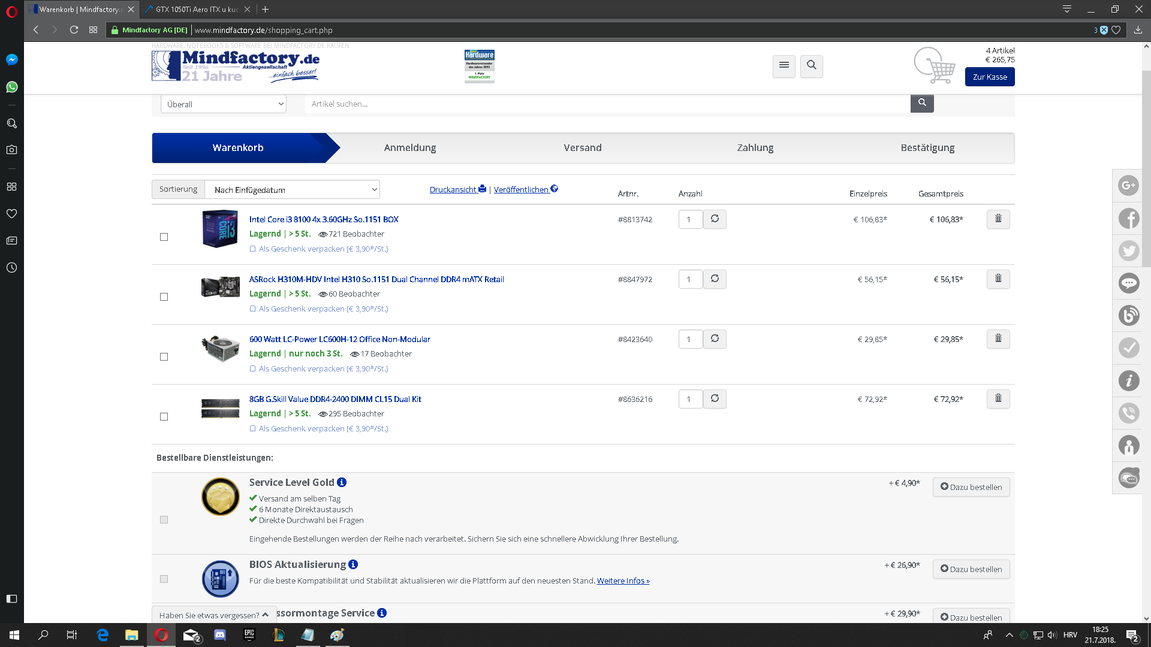Click Veröffentlichen link
Viewport: 1151px width, 647px height.
pyautogui.click(x=526, y=189)
